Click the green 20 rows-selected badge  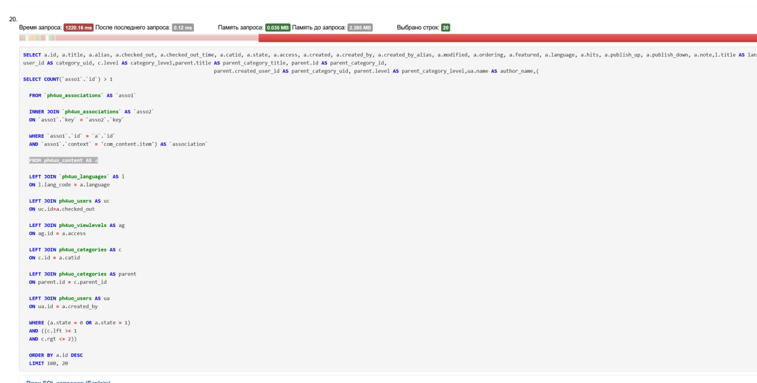pyautogui.click(x=445, y=27)
